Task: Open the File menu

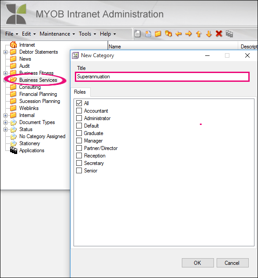Action: click(x=11, y=34)
